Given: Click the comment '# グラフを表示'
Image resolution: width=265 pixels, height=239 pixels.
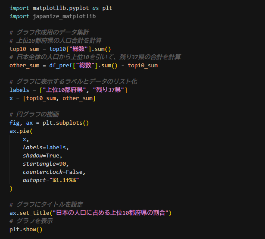Looking at the screenshot, I should (x=31, y=221).
